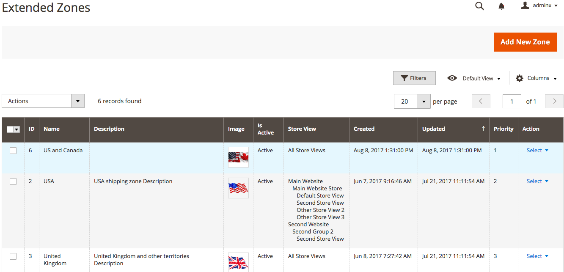564x272 pixels.
Task: Open Select action for USA row
Action: click(537, 181)
